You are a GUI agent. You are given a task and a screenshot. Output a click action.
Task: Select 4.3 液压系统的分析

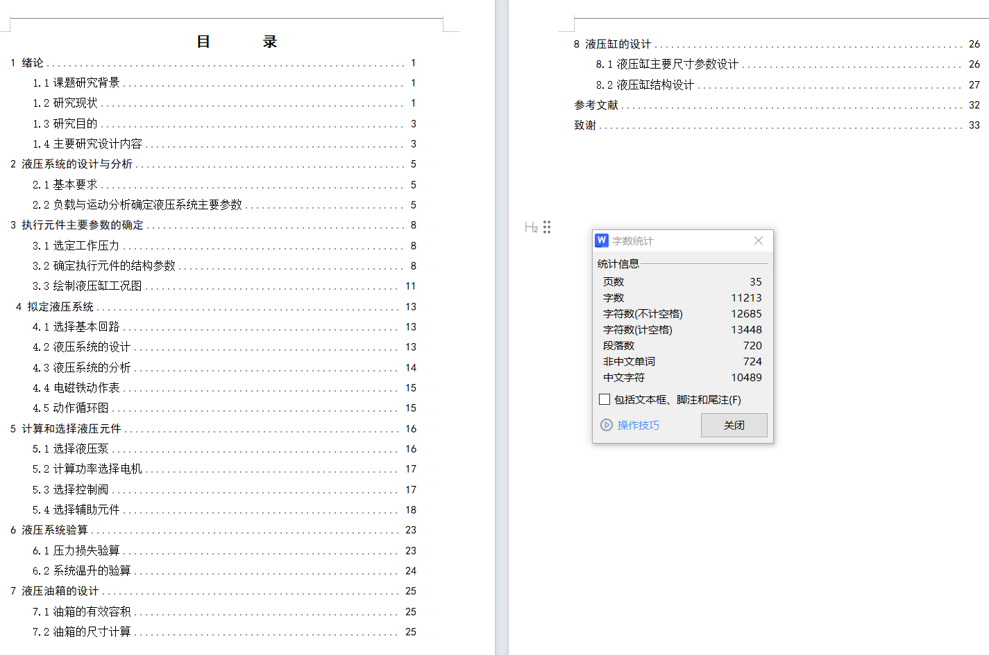[x=224, y=367]
